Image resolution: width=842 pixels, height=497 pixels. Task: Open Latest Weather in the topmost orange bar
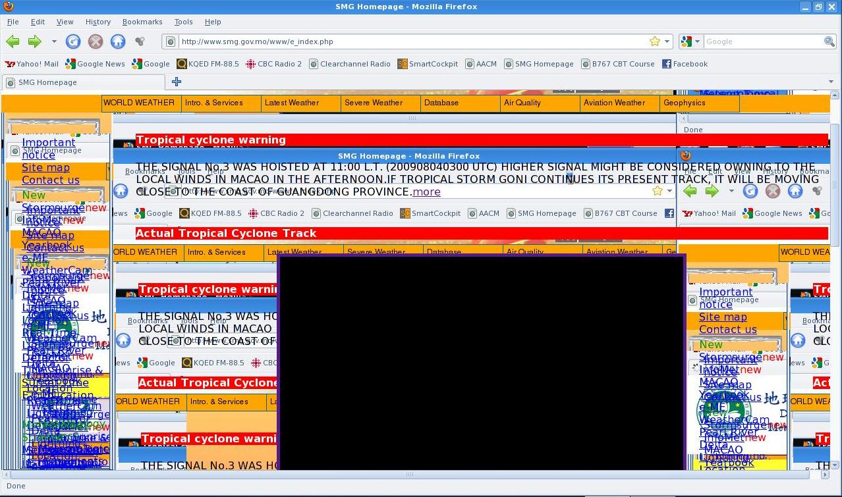point(302,103)
